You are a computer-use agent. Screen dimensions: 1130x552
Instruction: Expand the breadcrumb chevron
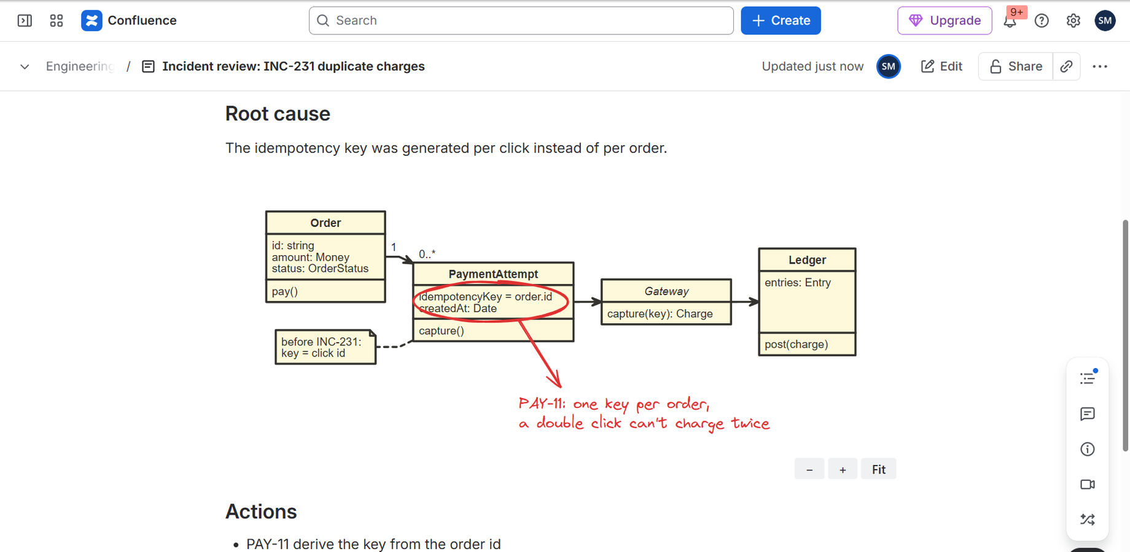[x=25, y=66]
